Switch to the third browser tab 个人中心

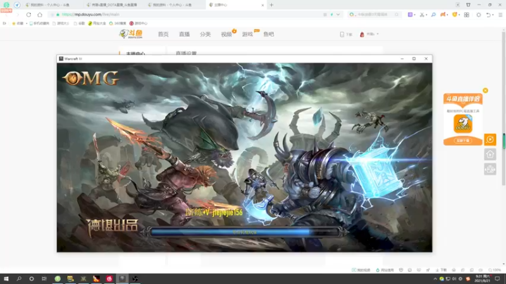click(x=173, y=5)
